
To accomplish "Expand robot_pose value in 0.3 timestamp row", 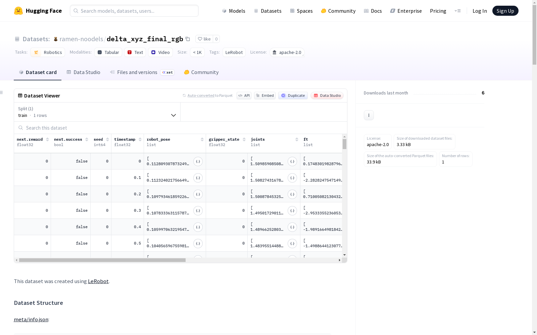I will tap(198, 211).
